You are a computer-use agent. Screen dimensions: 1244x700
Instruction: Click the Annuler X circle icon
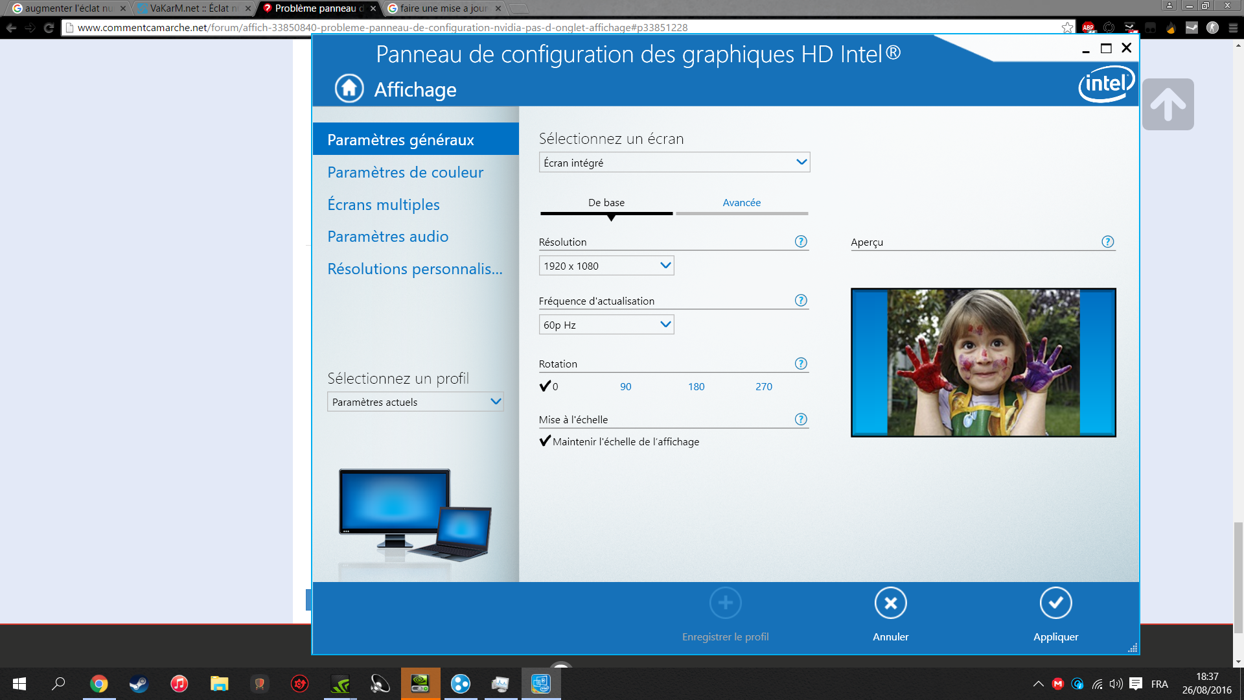coord(890,603)
